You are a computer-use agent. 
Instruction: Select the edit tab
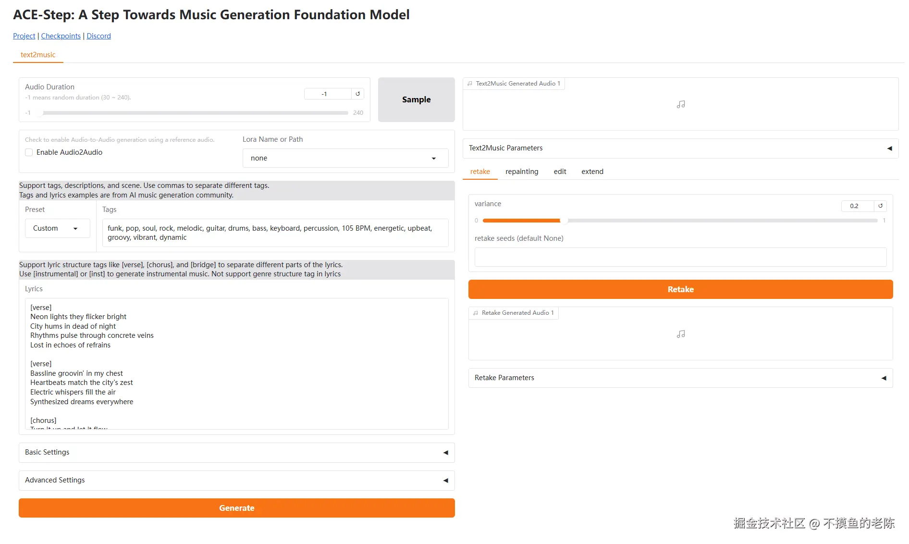560,172
